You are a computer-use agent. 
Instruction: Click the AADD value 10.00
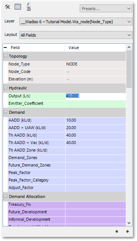tap(96, 120)
